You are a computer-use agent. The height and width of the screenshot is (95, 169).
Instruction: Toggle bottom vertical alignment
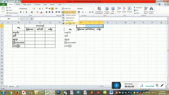[x=52, y=8]
